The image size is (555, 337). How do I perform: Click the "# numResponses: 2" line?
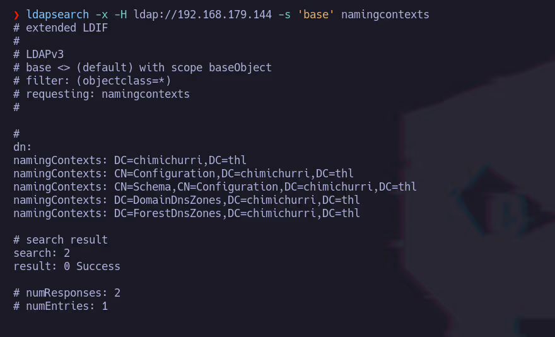click(x=67, y=293)
